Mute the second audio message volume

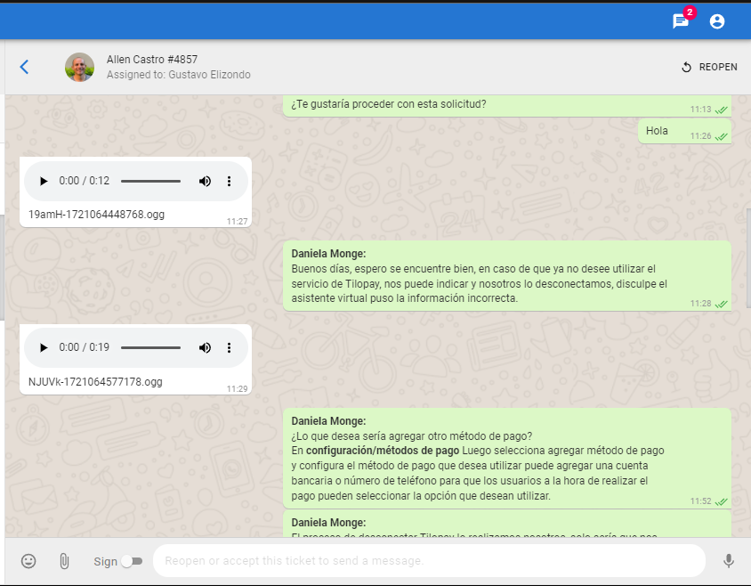pyautogui.click(x=205, y=347)
